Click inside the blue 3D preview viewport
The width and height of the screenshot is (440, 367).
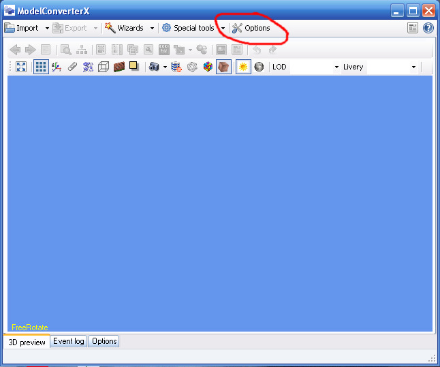pos(220,204)
